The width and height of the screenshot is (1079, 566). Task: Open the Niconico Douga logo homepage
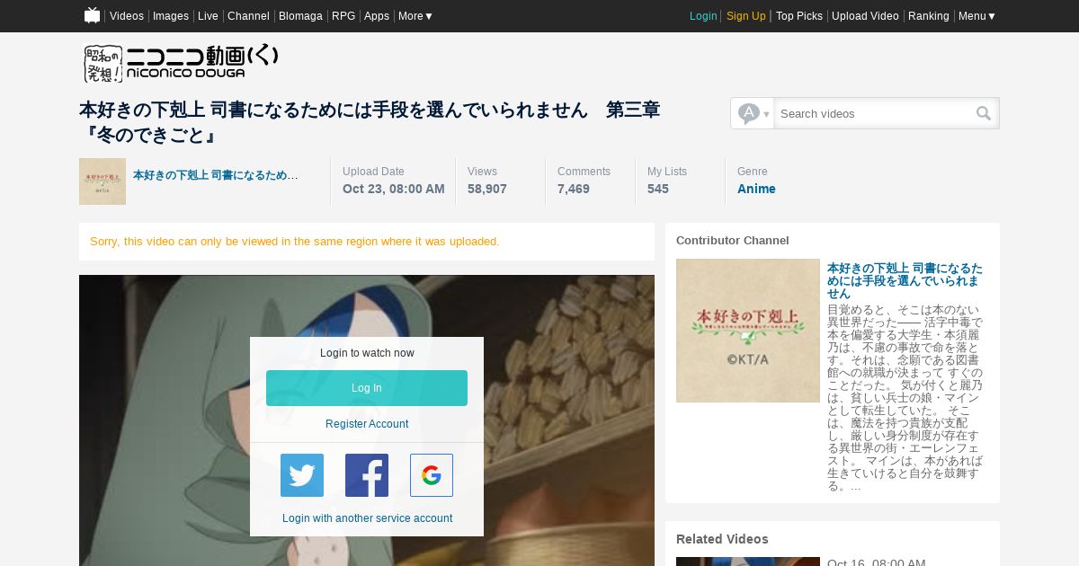[x=181, y=63]
